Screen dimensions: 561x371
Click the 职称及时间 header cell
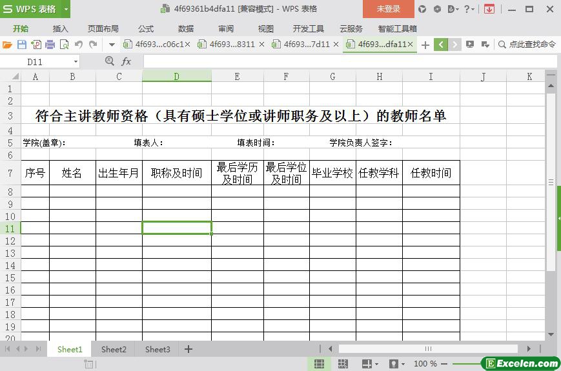(177, 173)
